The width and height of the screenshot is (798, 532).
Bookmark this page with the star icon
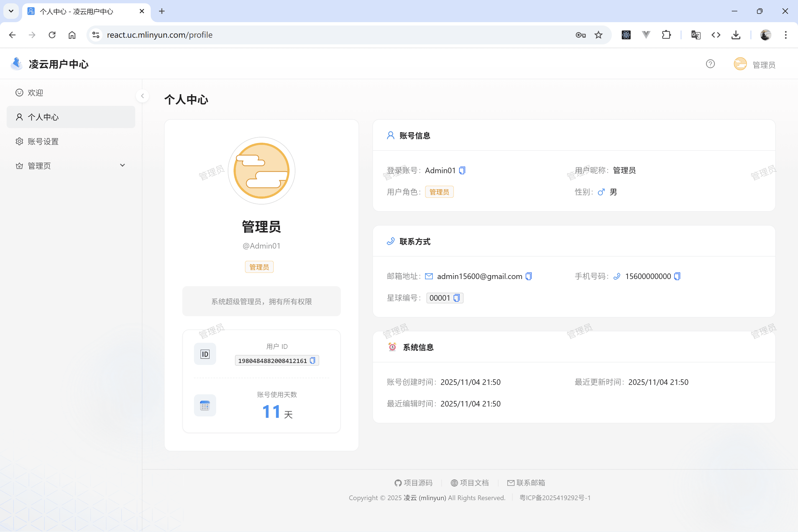coord(598,35)
